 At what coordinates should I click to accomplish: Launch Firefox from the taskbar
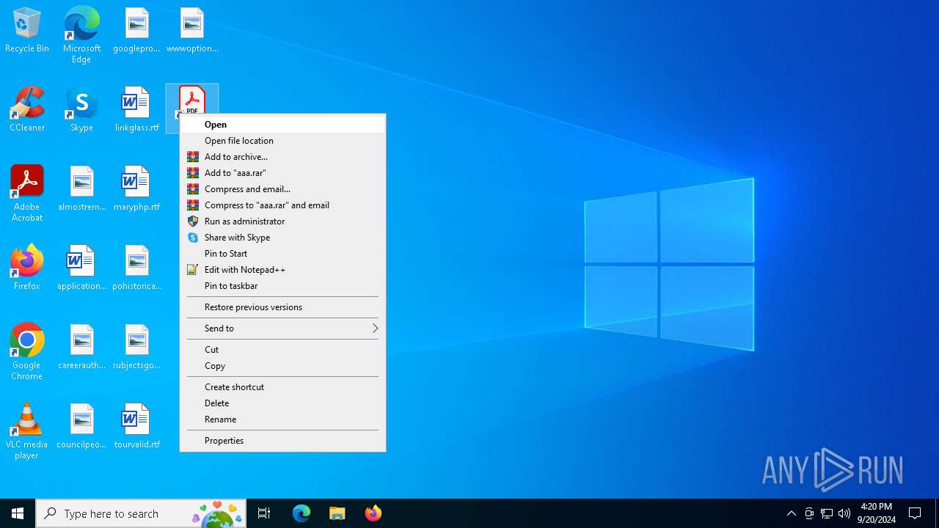click(x=373, y=513)
